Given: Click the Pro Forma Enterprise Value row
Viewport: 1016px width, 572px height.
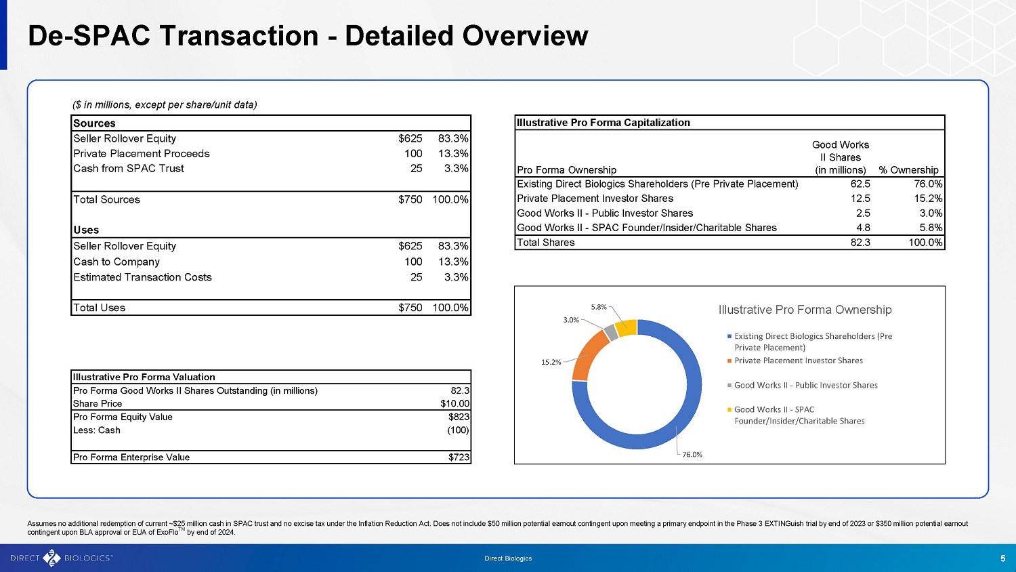Looking at the screenshot, I should 271,457.
